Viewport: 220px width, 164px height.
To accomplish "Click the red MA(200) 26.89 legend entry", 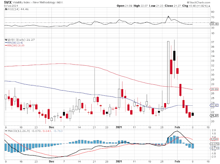I will (15, 45).
